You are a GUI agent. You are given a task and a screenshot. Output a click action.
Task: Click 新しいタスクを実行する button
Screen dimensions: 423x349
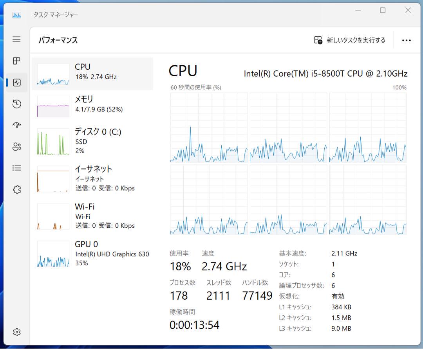[350, 40]
